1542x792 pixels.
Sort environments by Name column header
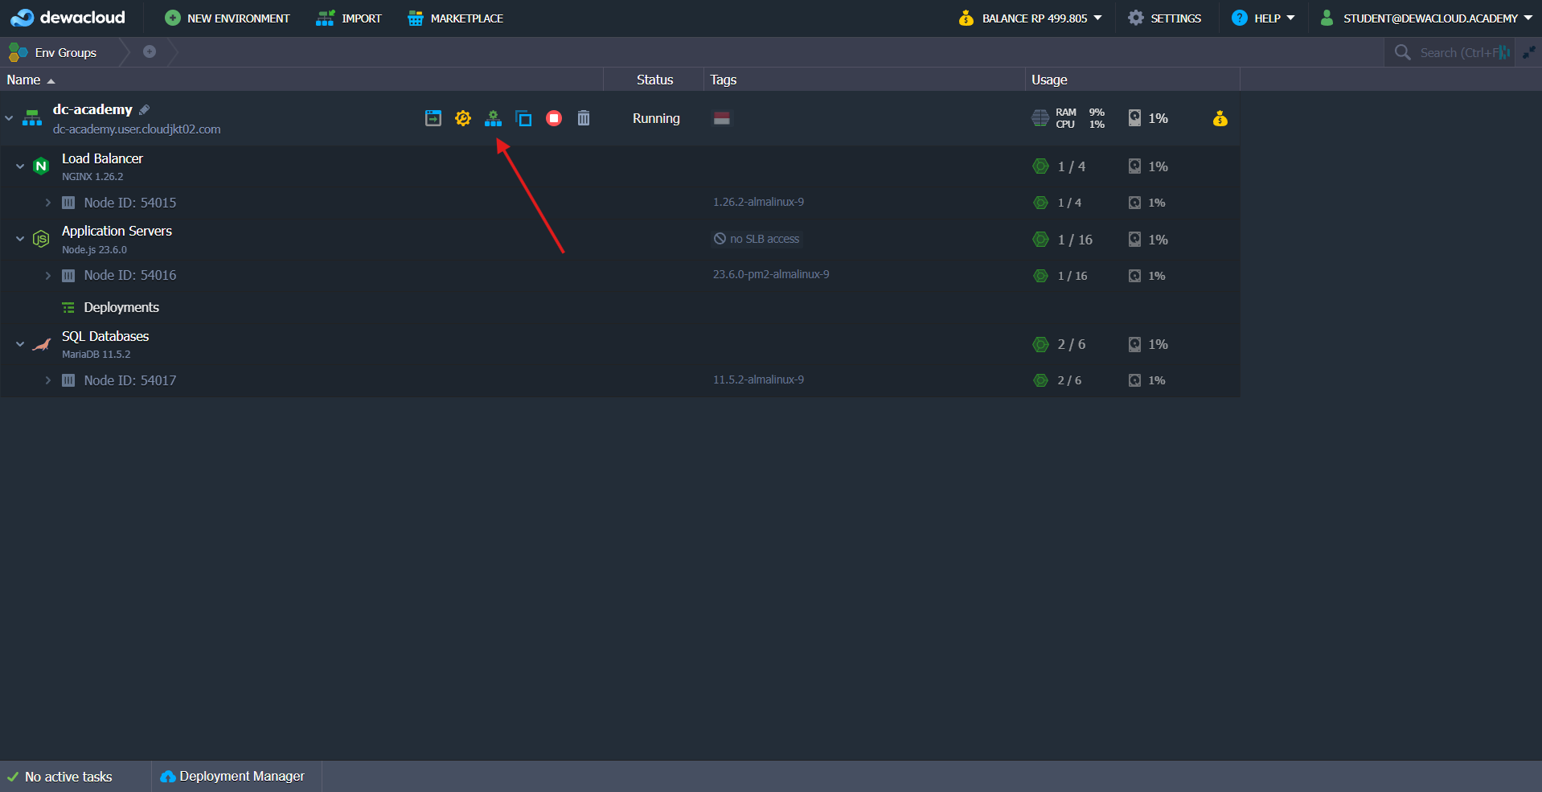(x=24, y=80)
